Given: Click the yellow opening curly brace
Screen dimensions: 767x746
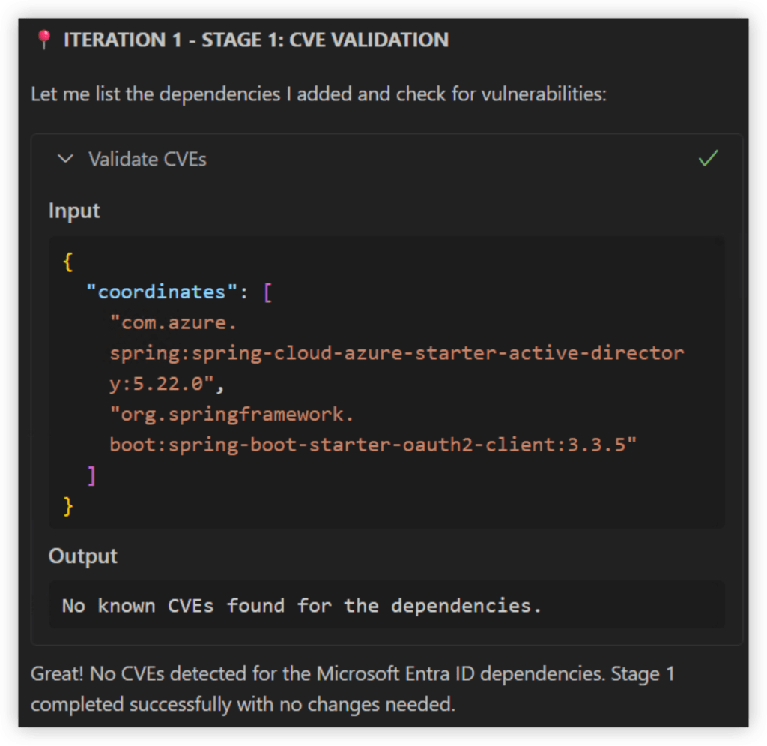Looking at the screenshot, I should click(68, 262).
